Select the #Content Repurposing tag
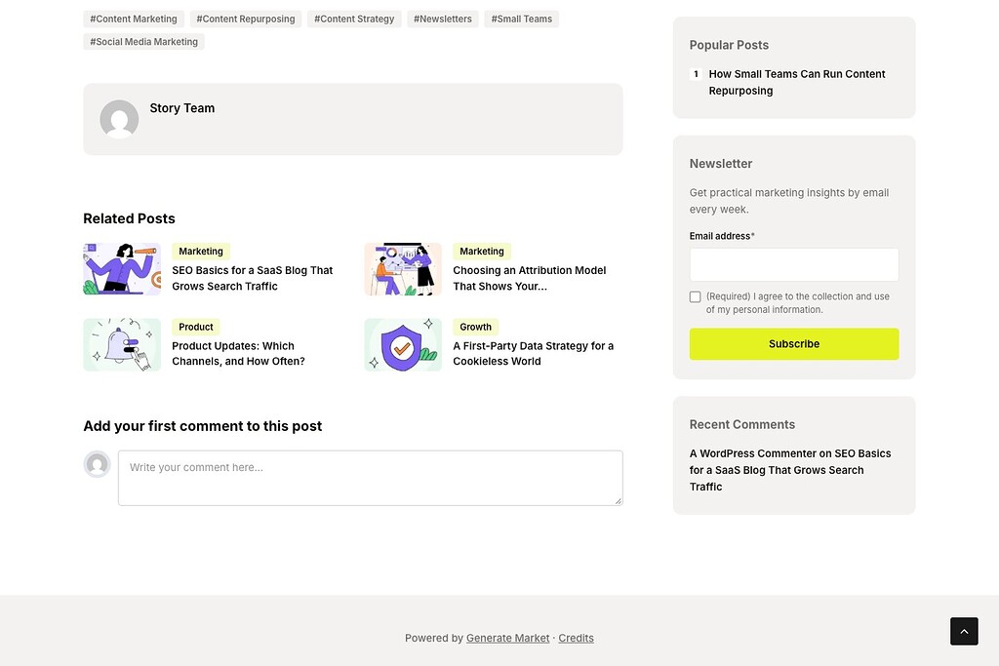The width and height of the screenshot is (999, 666). pyautogui.click(x=246, y=20)
